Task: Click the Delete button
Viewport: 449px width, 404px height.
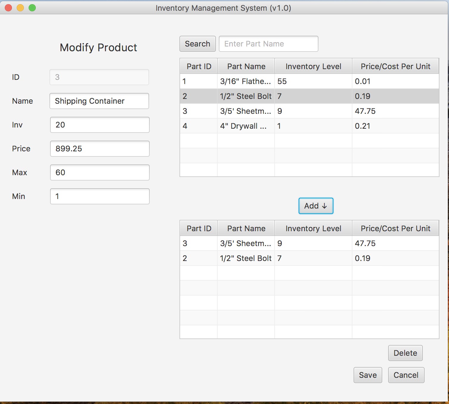Action: [x=405, y=353]
